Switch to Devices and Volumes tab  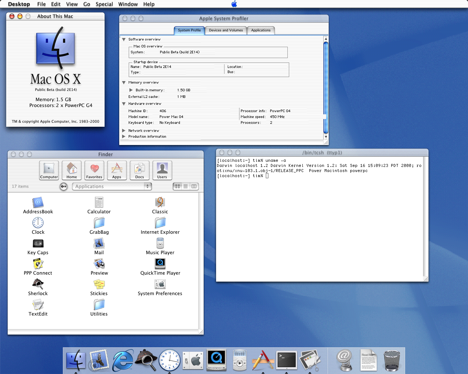coord(226,30)
